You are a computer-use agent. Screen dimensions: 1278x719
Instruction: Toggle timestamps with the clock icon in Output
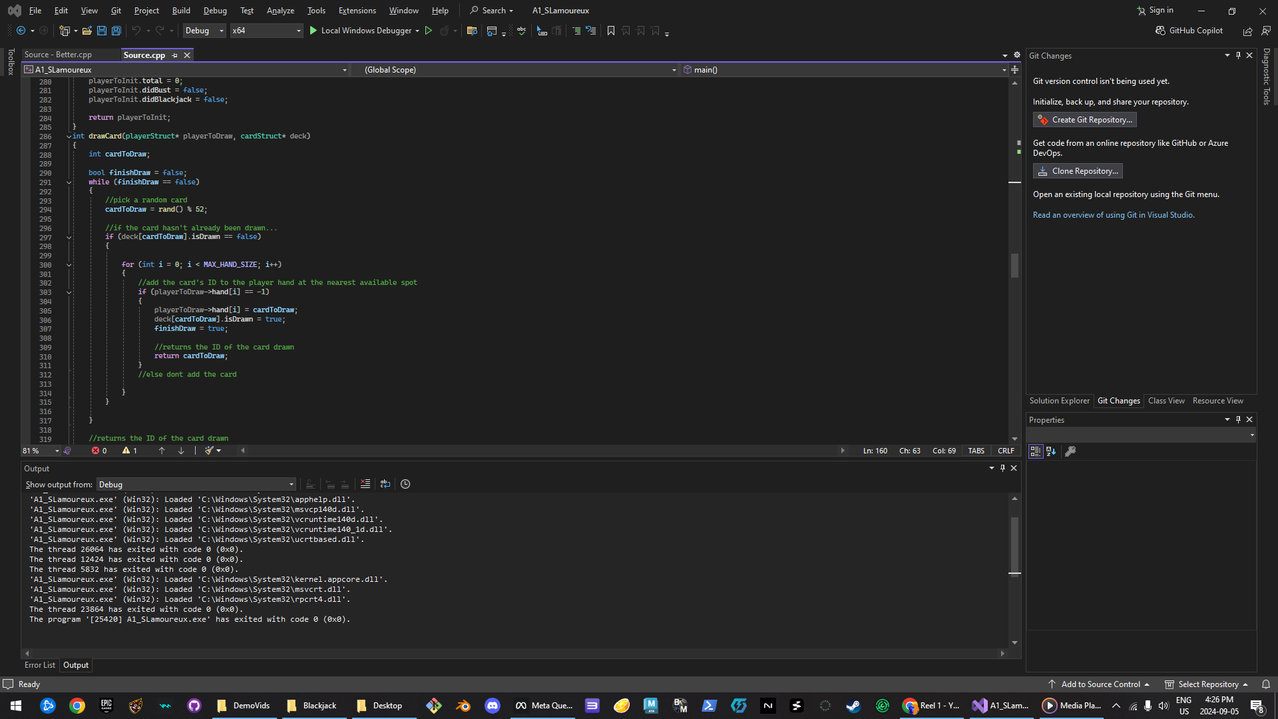405,484
